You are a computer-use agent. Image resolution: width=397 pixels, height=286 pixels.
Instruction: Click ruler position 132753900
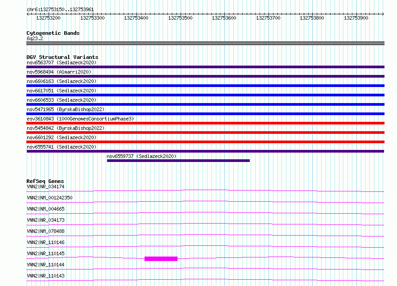[x=356, y=18]
